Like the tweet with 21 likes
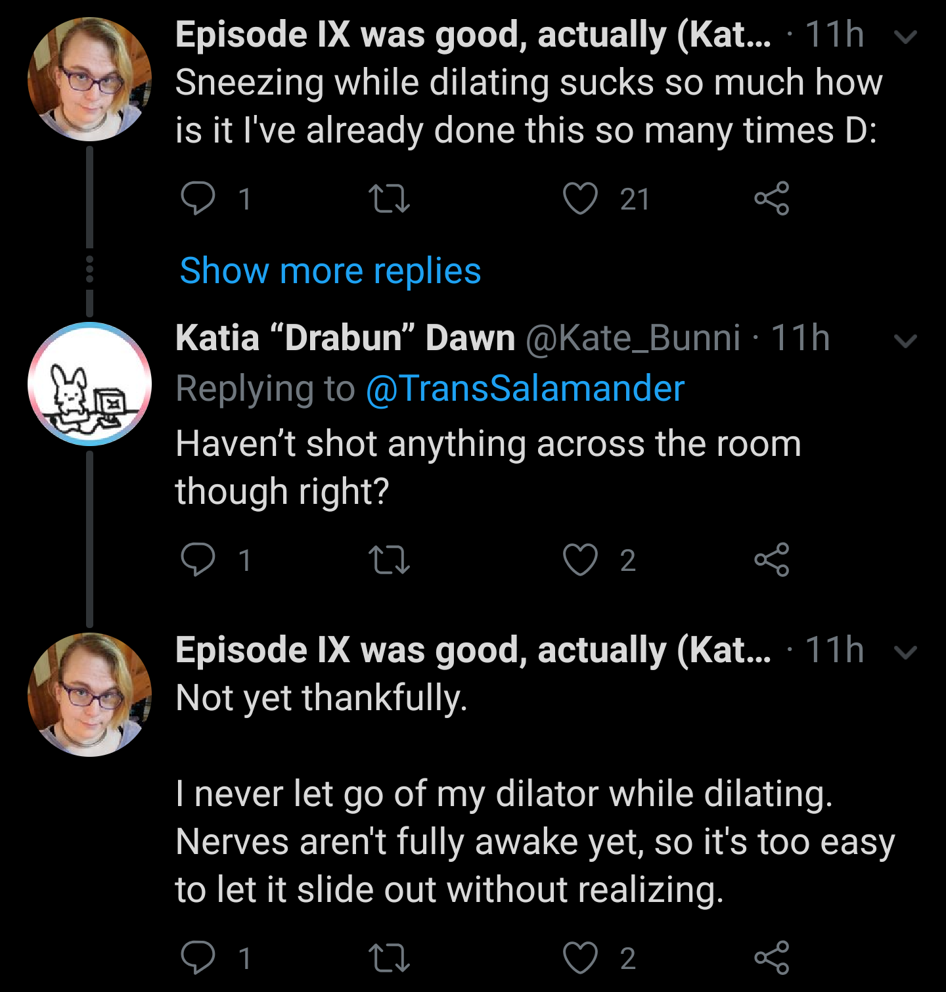The height and width of the screenshot is (992, 946). point(581,198)
